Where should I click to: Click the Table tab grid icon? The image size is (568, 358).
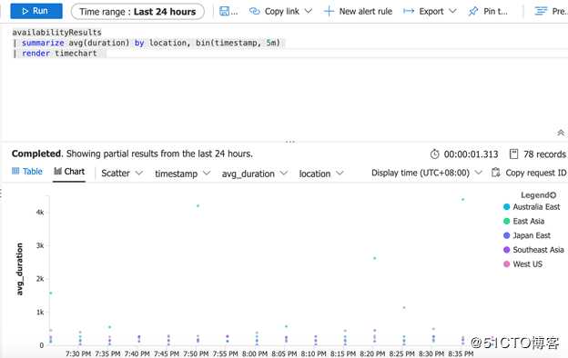pos(15,171)
